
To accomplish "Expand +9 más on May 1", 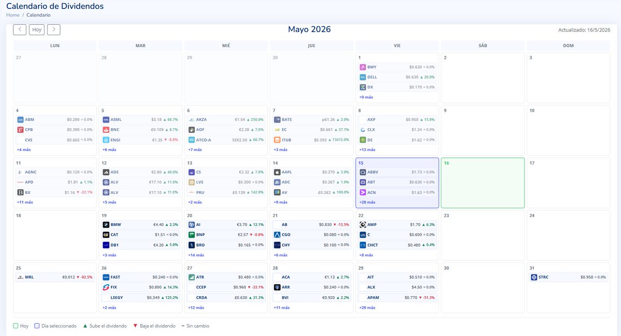I will (366, 97).
